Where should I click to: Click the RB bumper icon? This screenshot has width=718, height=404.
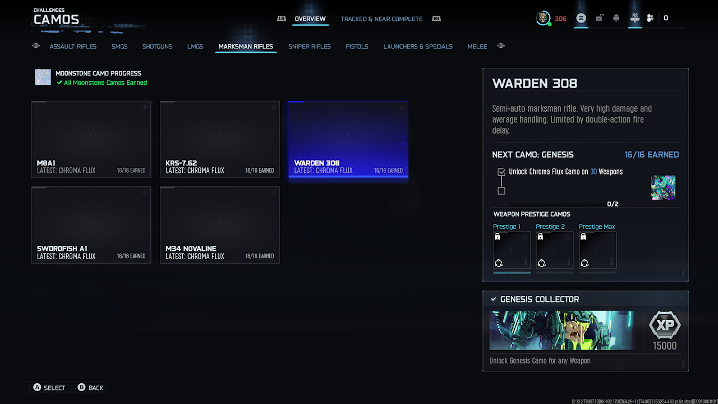point(436,19)
